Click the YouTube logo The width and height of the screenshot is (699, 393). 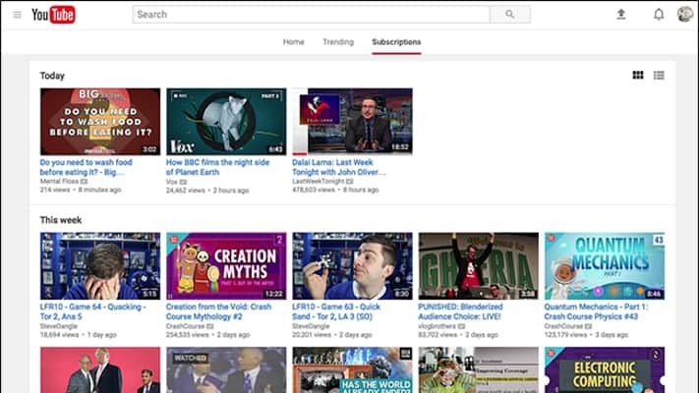53,15
